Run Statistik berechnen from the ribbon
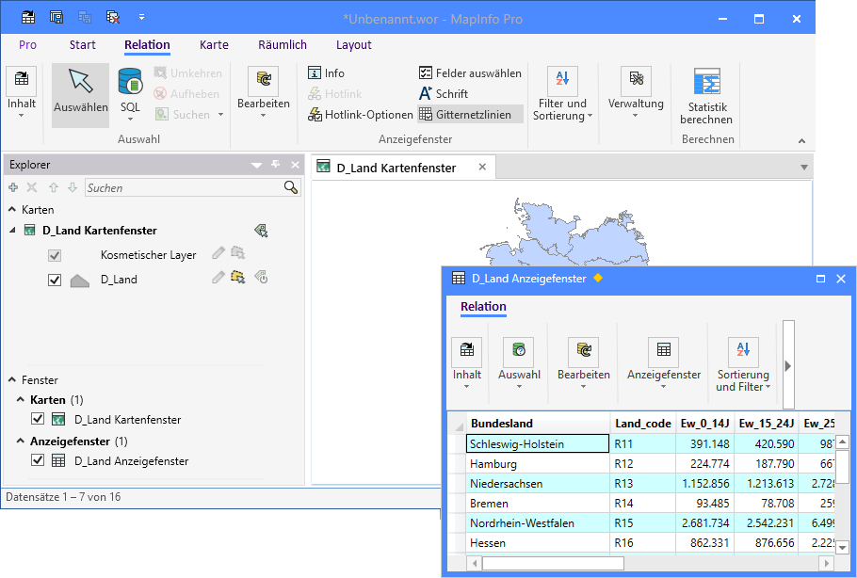The width and height of the screenshot is (857, 578). coord(707,96)
